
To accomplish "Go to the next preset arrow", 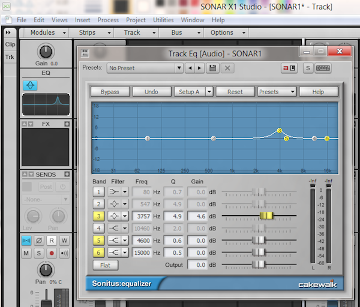I will pos(199,68).
